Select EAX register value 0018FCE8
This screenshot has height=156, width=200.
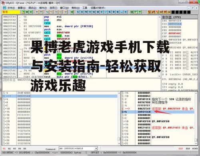pyautogui.click(x=175, y=21)
